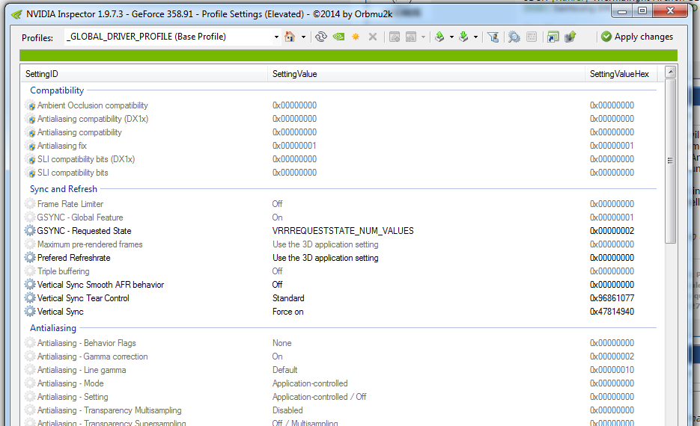Click the gear icon beside the Vertical Sync row

(30, 312)
